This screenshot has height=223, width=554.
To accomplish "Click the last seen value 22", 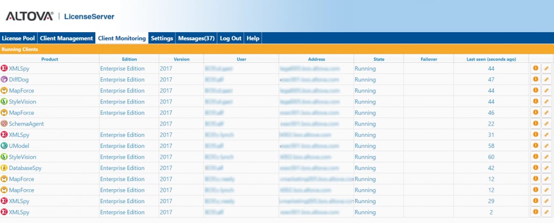I will (491, 124).
